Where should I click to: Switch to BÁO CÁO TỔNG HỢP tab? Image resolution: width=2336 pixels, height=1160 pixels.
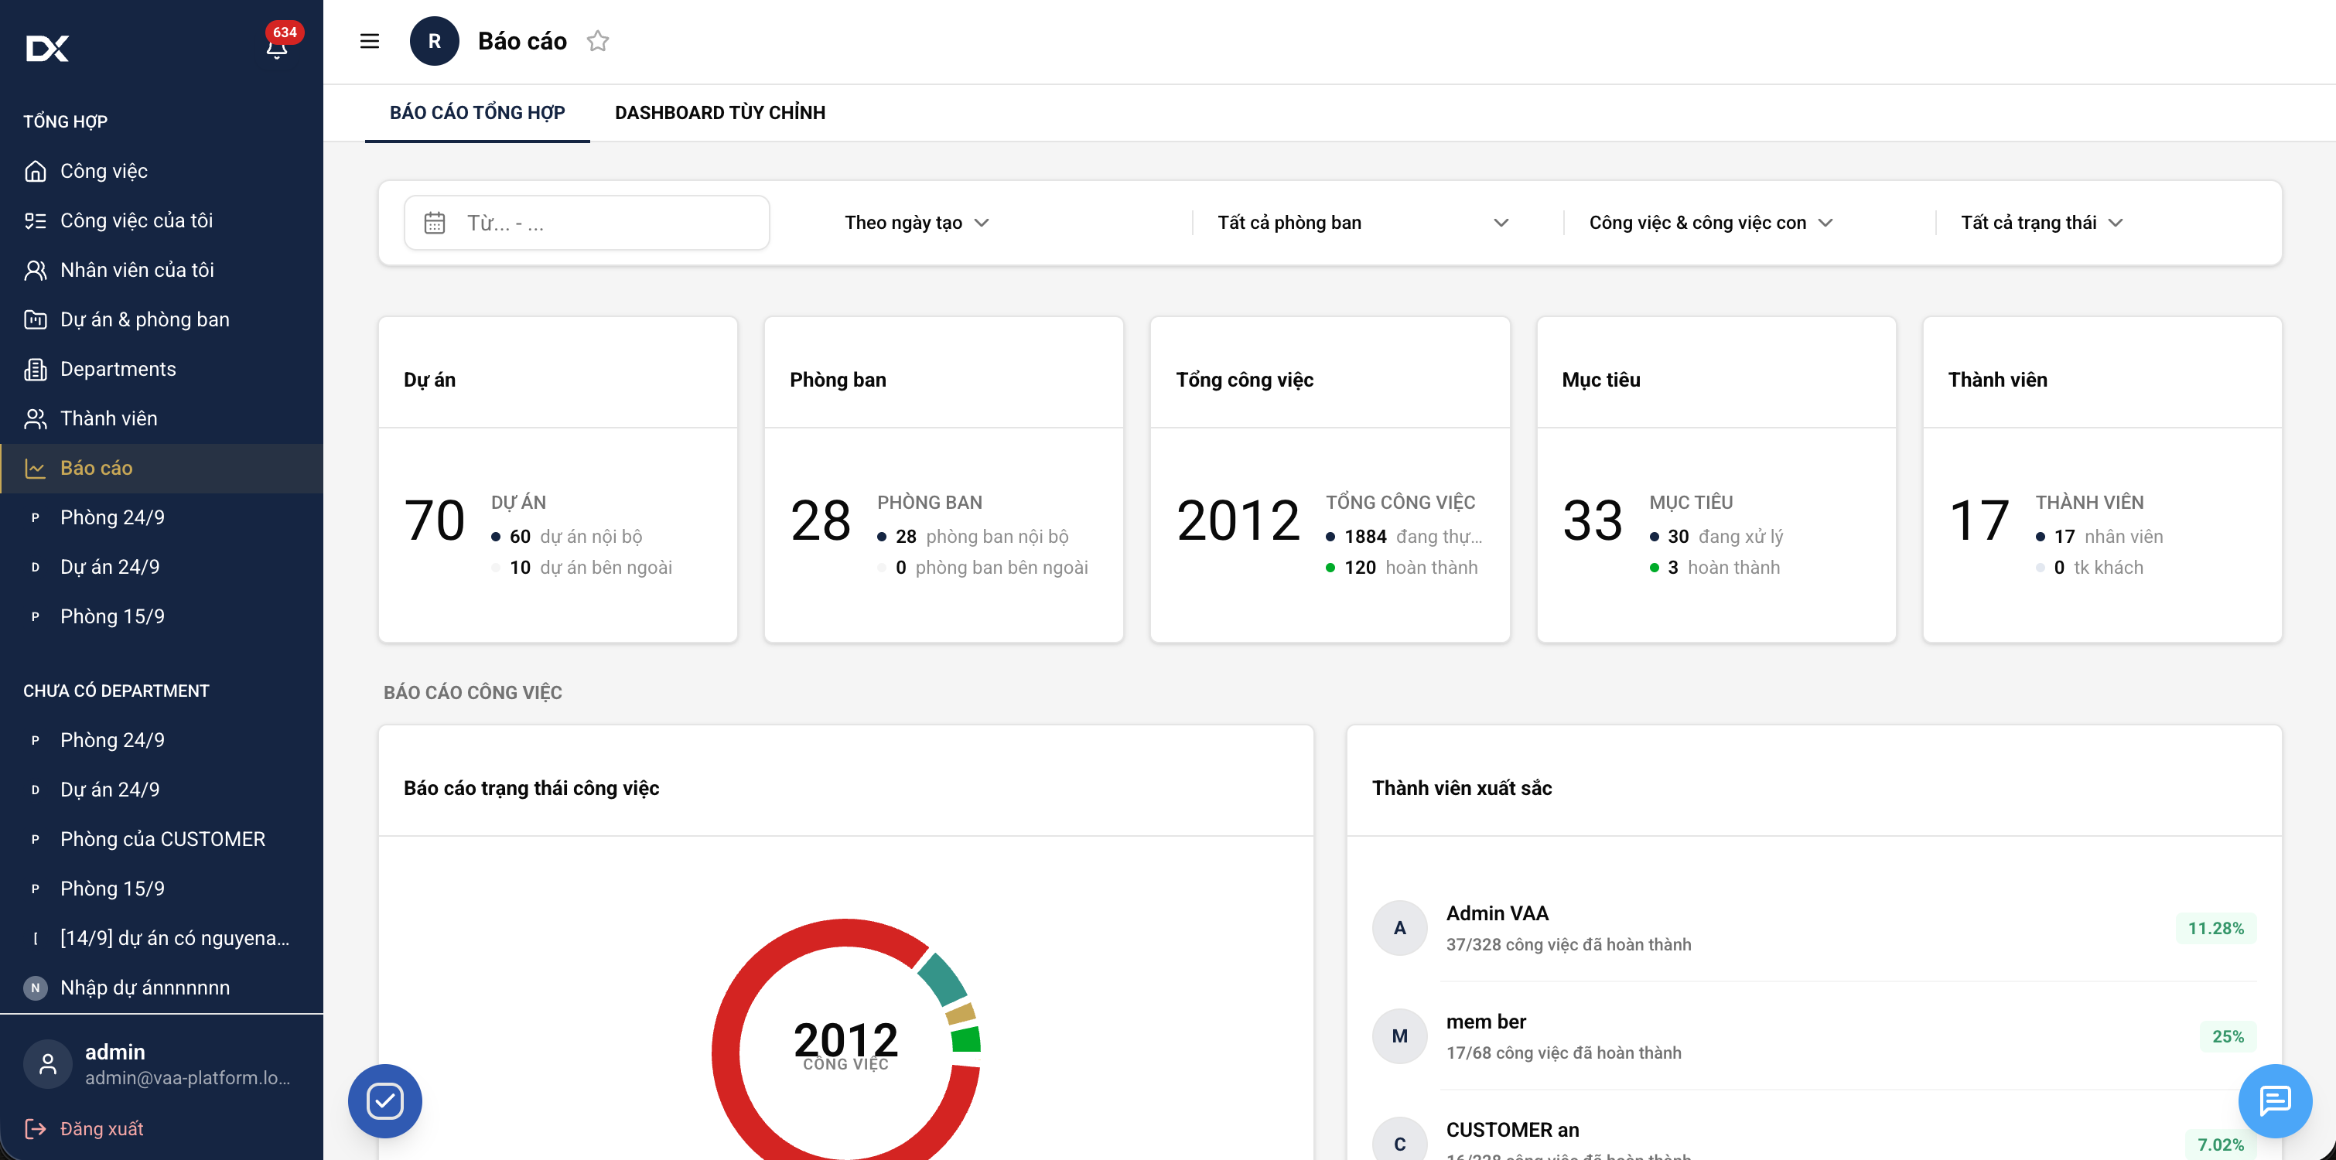click(x=477, y=112)
